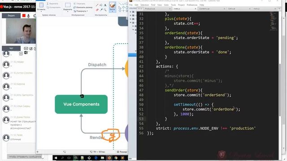Expand the first collapsed folder in Sublime sidebar

point(130,12)
